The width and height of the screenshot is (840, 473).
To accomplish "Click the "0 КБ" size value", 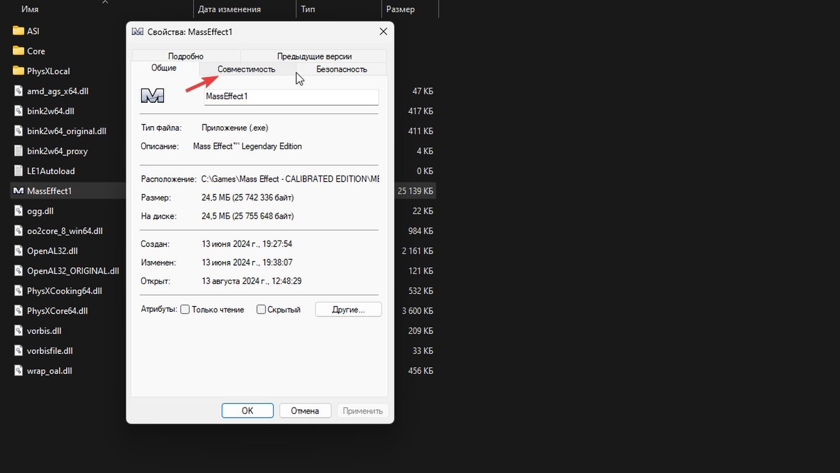I will pyautogui.click(x=425, y=171).
